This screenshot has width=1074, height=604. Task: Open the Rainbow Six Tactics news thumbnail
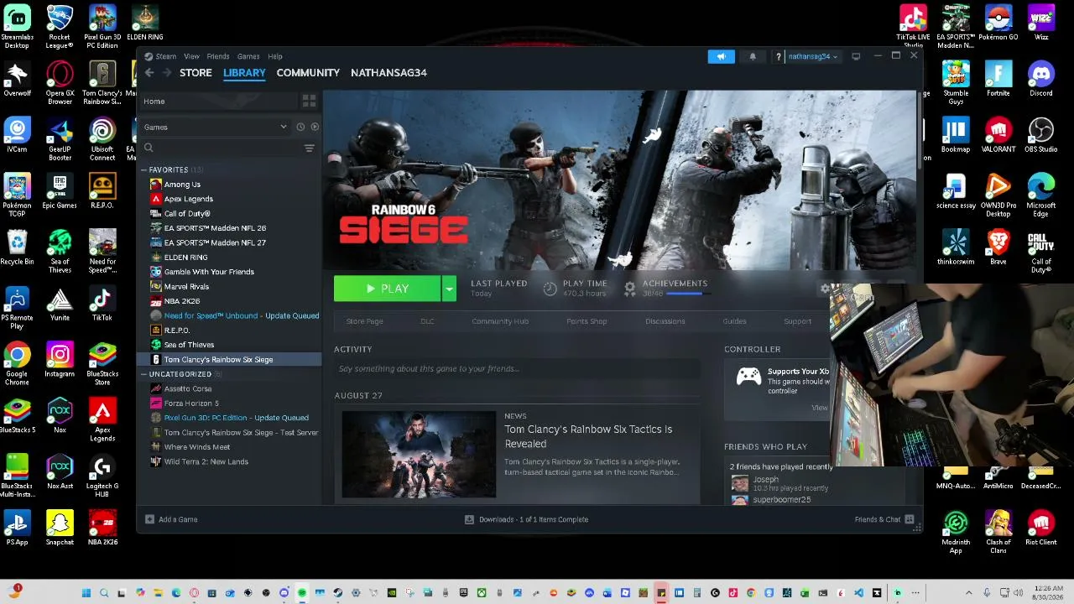pyautogui.click(x=419, y=455)
